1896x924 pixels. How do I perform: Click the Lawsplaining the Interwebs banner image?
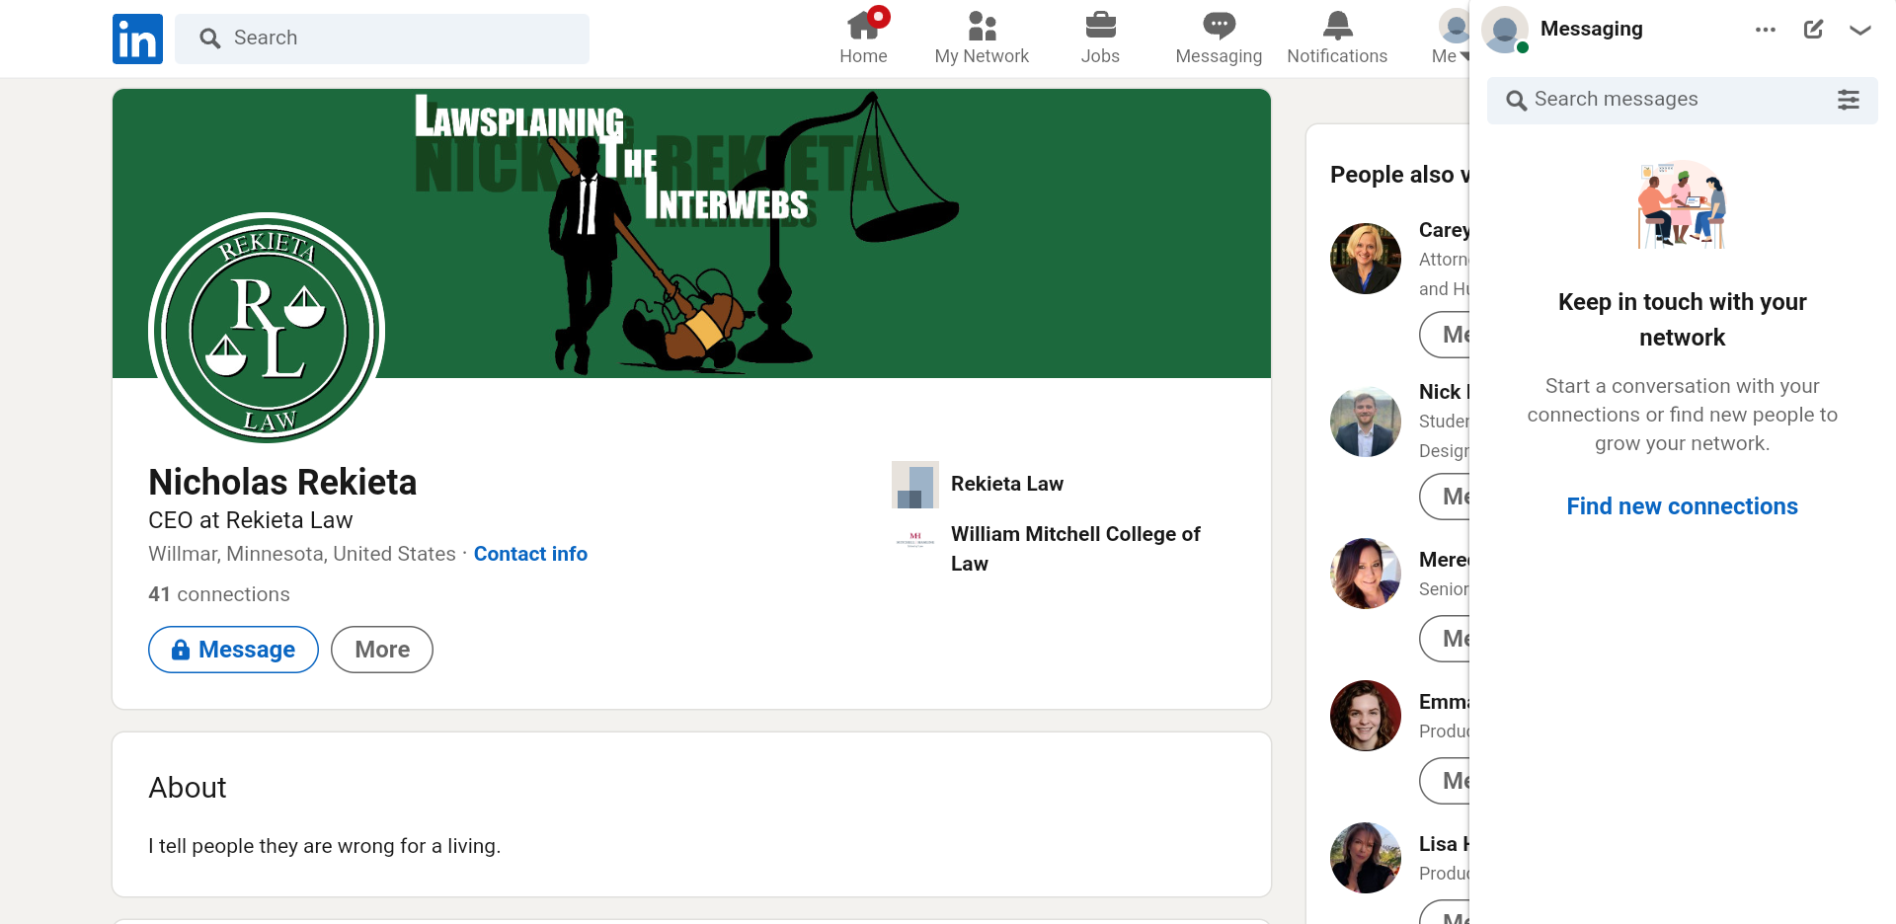(691, 233)
